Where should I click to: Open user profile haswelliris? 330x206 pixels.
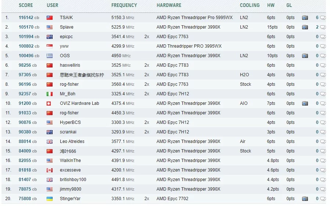70,65
